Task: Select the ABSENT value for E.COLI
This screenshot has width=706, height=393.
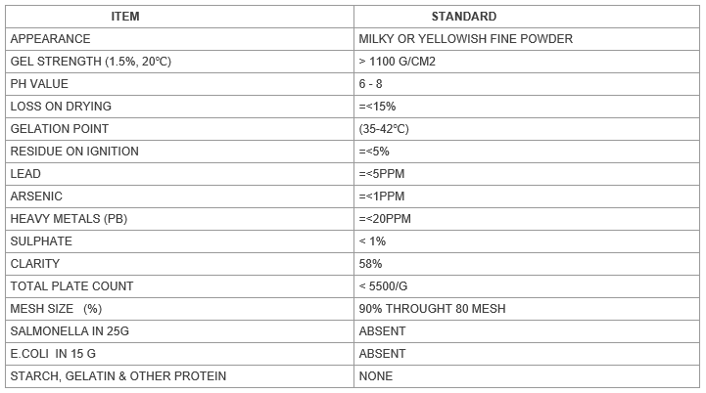Action: [383, 354]
